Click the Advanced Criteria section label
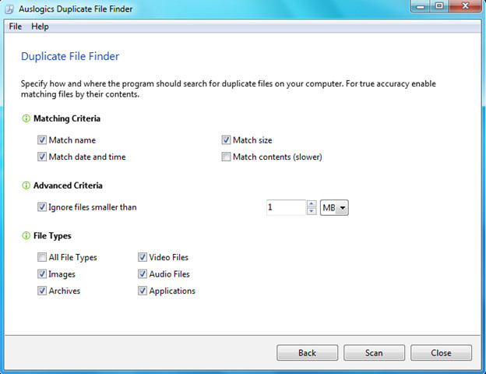This screenshot has height=374, width=486. tap(68, 185)
